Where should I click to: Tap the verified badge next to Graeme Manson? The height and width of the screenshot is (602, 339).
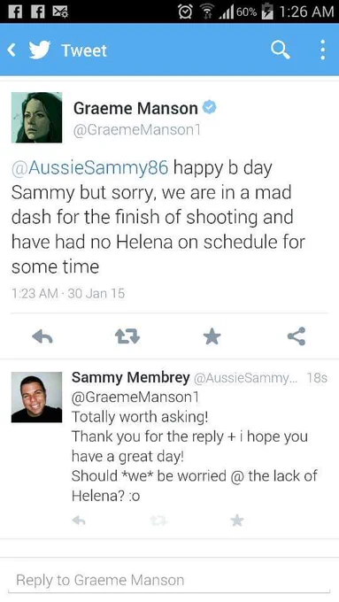[x=210, y=107]
